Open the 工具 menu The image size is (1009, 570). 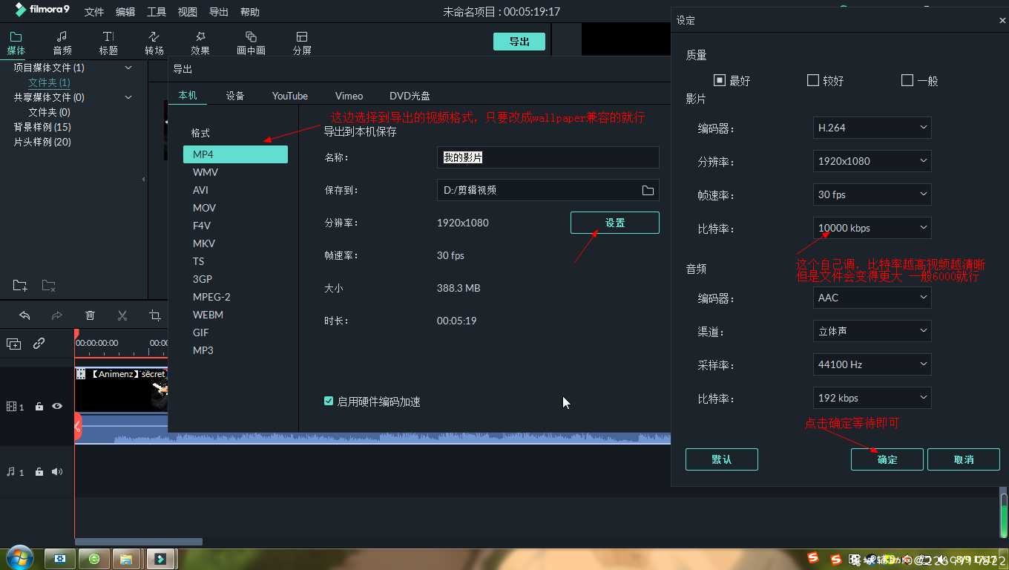click(x=157, y=12)
